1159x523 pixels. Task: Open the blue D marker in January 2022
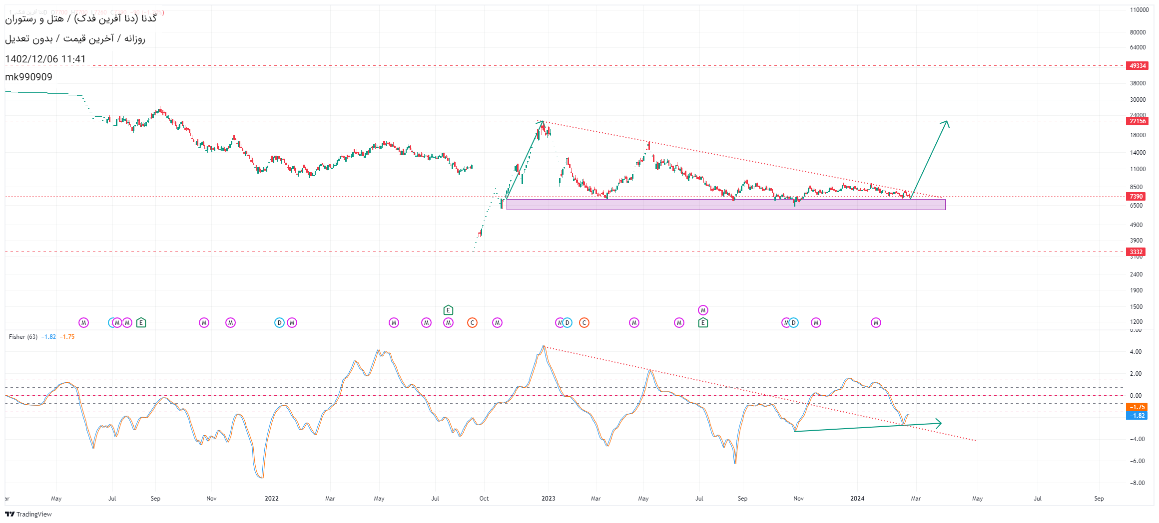click(x=279, y=323)
